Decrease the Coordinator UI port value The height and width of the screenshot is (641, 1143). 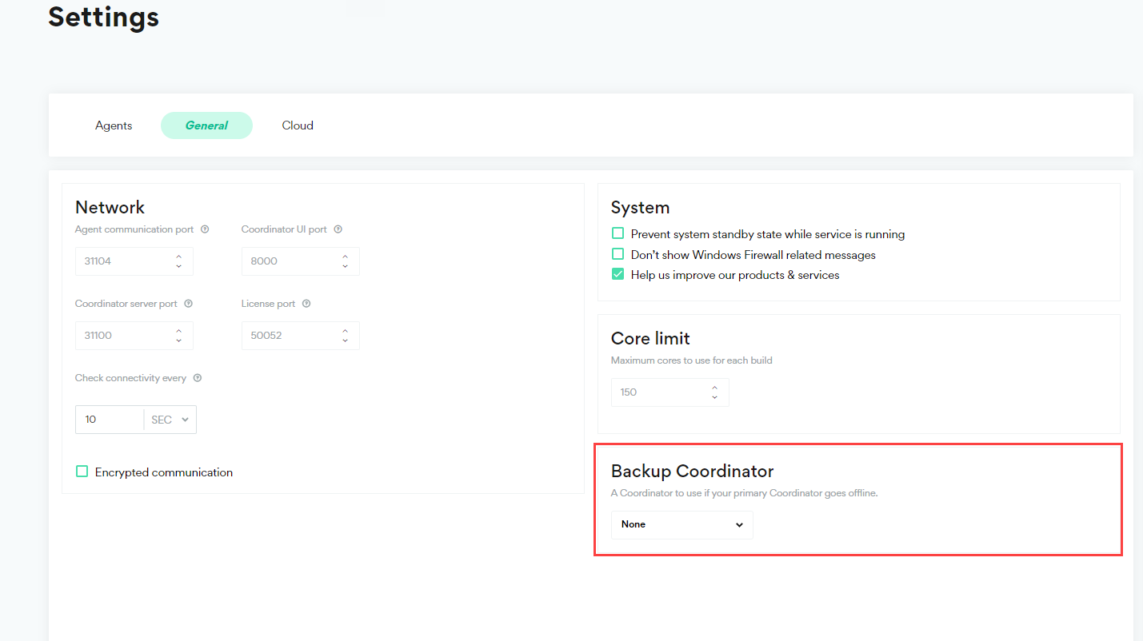click(x=345, y=266)
